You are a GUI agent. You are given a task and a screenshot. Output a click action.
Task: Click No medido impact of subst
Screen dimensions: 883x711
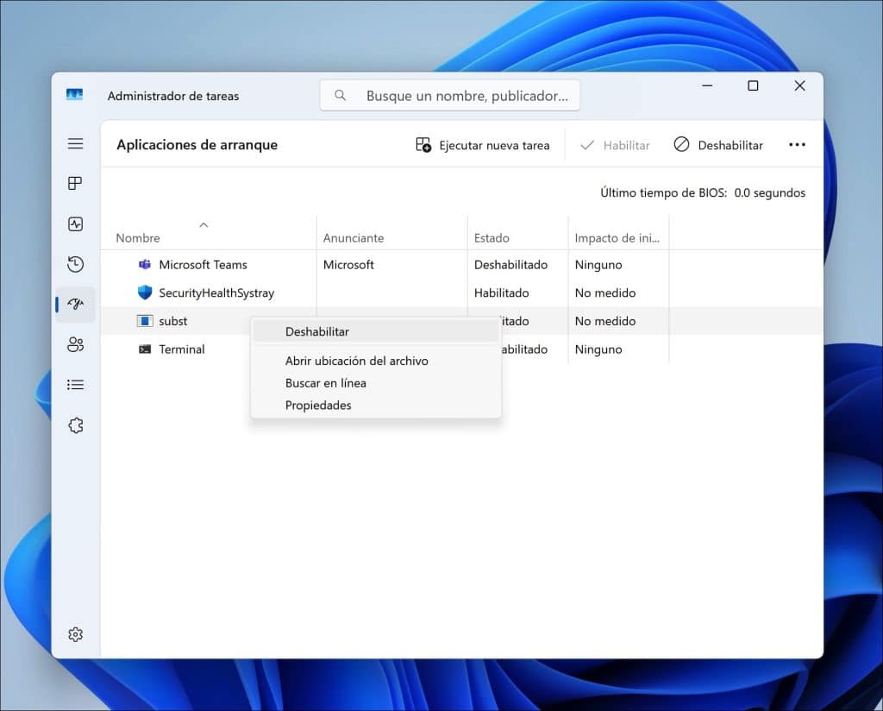coord(605,321)
